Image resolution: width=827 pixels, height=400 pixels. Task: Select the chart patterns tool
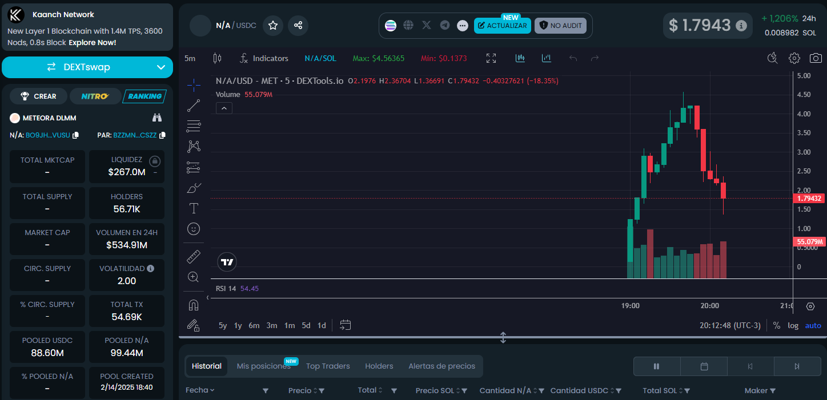pyautogui.click(x=194, y=147)
